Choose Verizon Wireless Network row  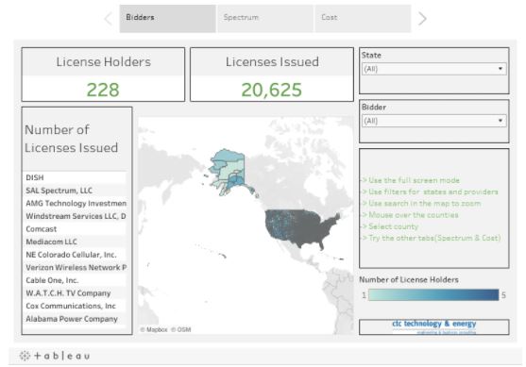pos(76,267)
